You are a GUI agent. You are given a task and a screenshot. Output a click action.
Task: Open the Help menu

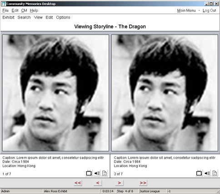34,10
